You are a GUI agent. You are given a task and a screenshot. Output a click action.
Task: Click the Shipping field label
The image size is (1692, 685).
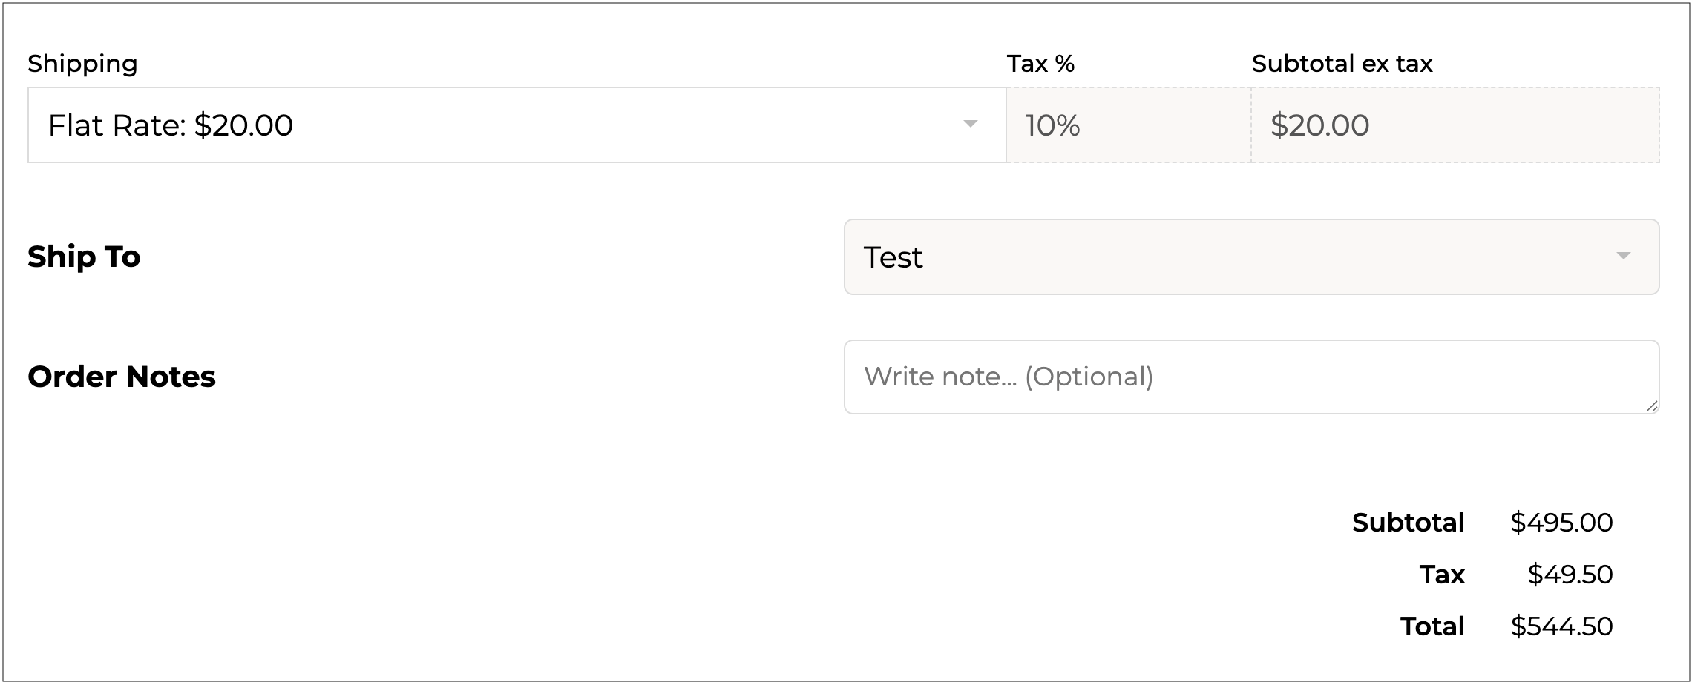pyautogui.click(x=82, y=64)
